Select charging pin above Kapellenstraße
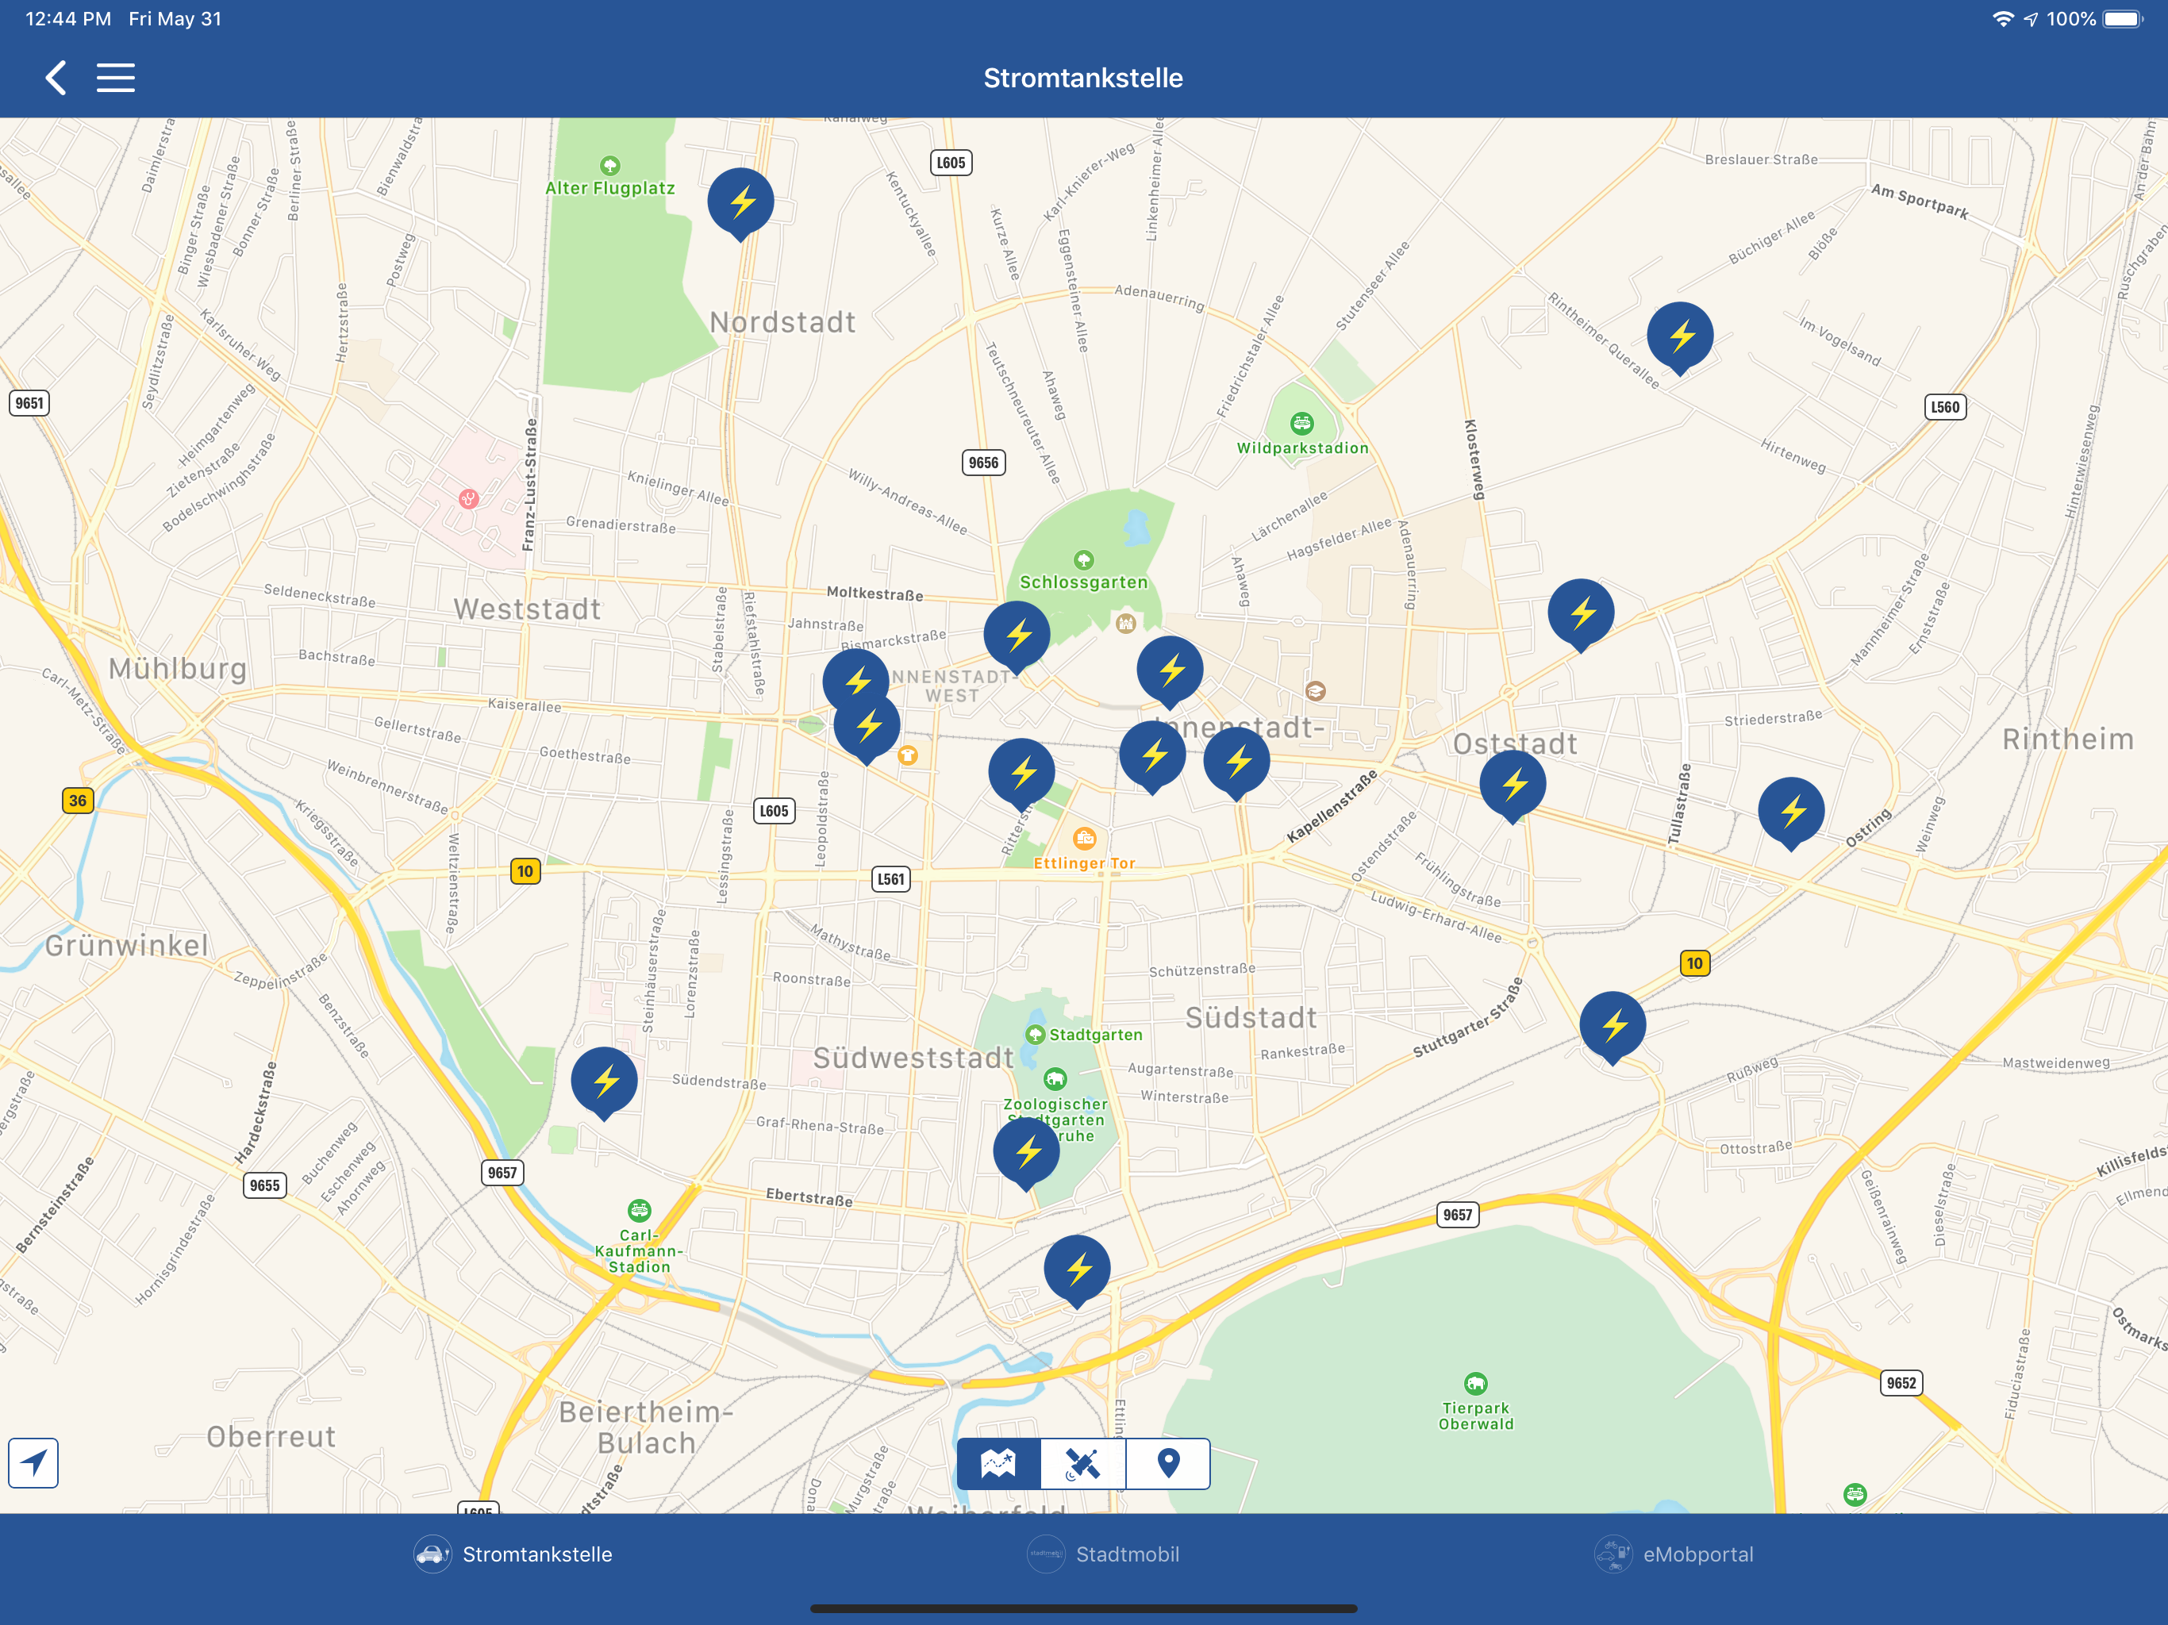Screen dimensions: 2168x1625 [x=1236, y=763]
